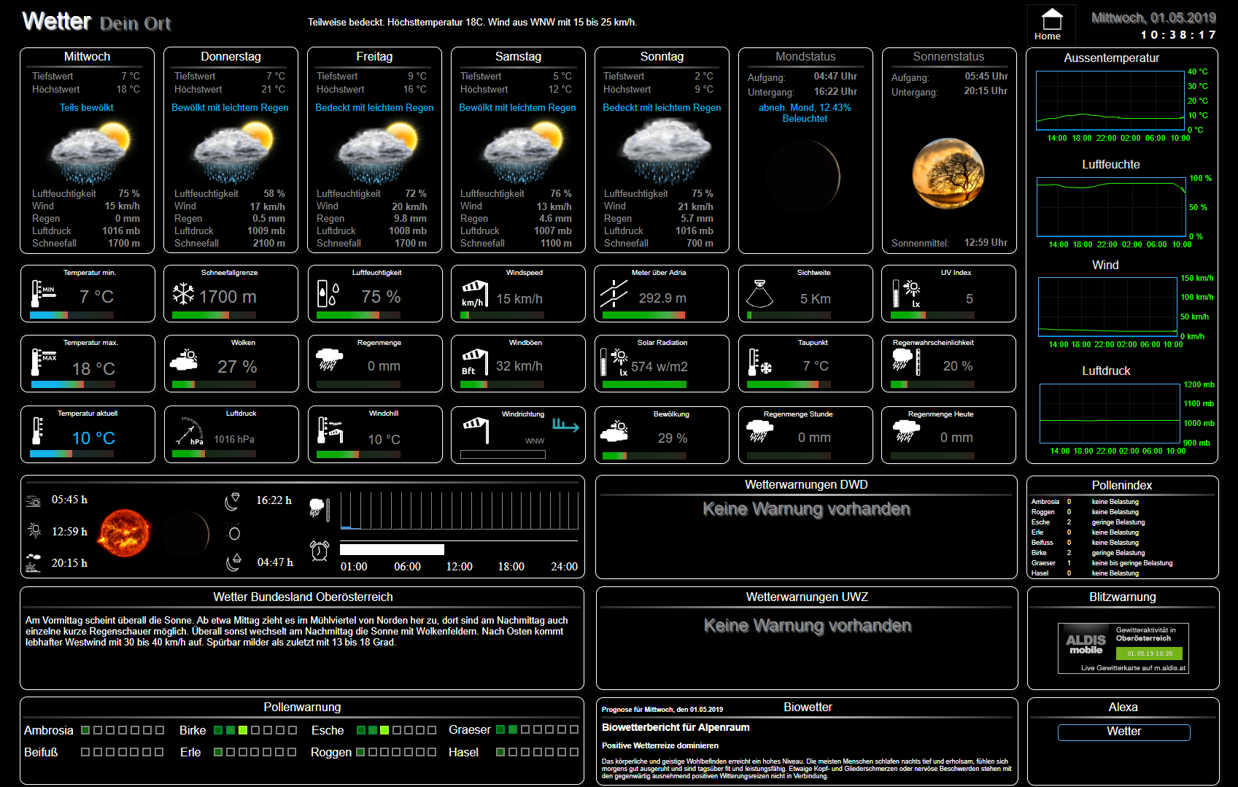This screenshot has height=787, width=1238.
Task: Click the clock showing 10:38:17
Action: tap(1179, 35)
